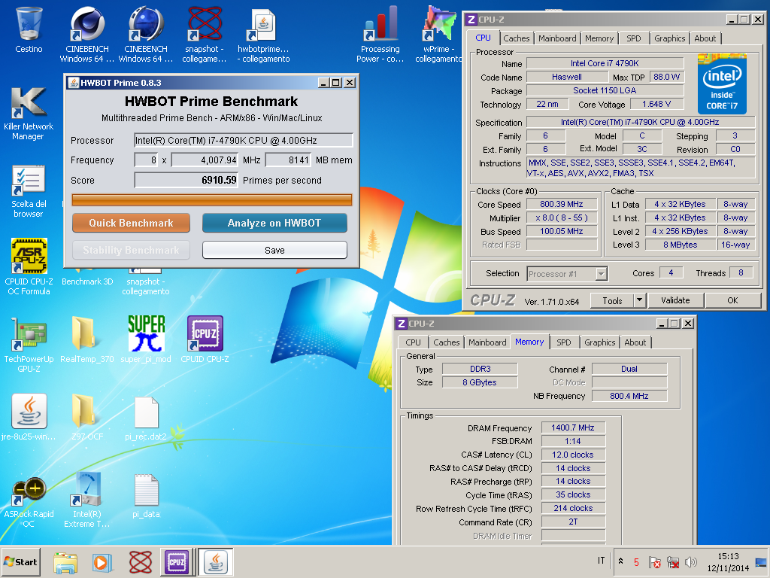Open the Processor #1 selection dropdown

(567, 274)
